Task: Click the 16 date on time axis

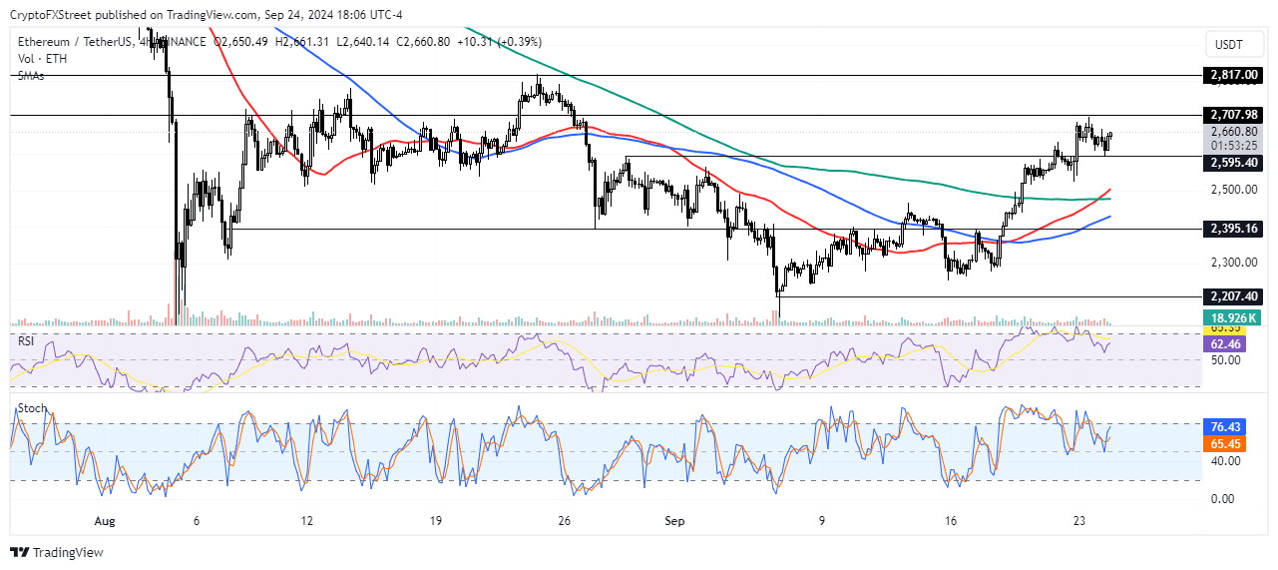Action: coord(950,521)
